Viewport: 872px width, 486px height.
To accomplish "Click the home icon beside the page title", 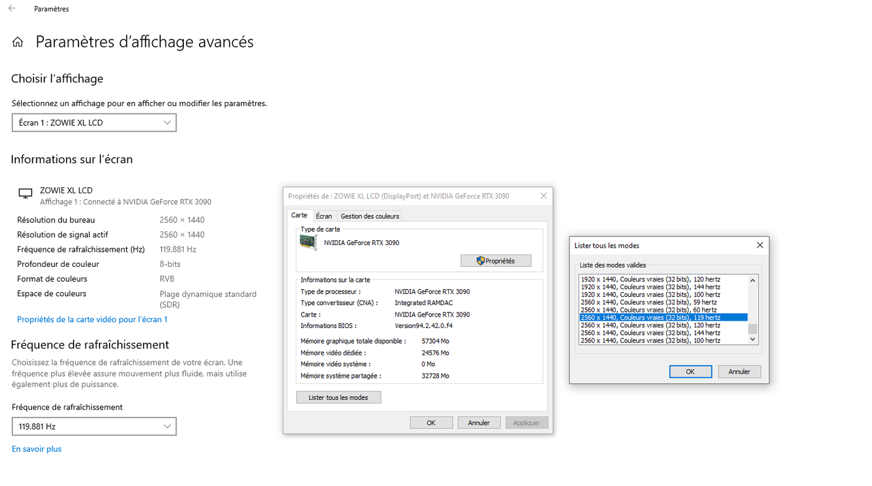I will coord(18,42).
